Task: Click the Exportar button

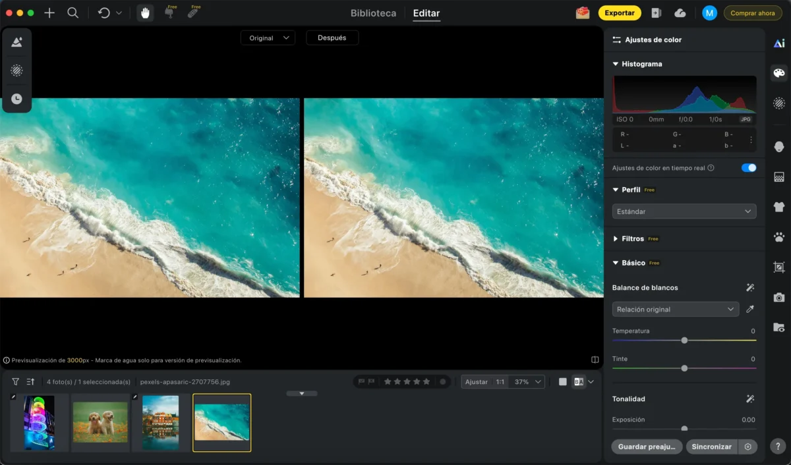Action: (x=620, y=13)
